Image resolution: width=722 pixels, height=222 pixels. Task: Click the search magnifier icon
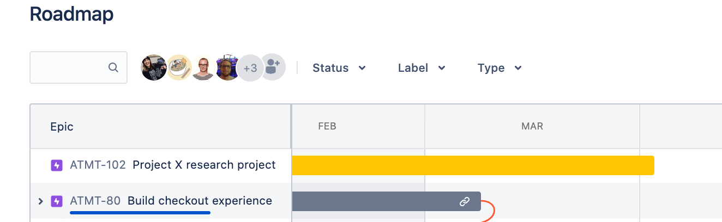[113, 67]
